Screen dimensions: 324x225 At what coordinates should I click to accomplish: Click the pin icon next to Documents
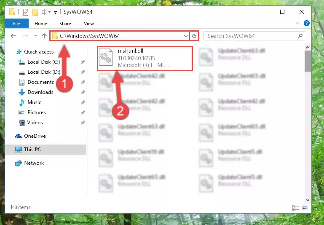point(83,82)
